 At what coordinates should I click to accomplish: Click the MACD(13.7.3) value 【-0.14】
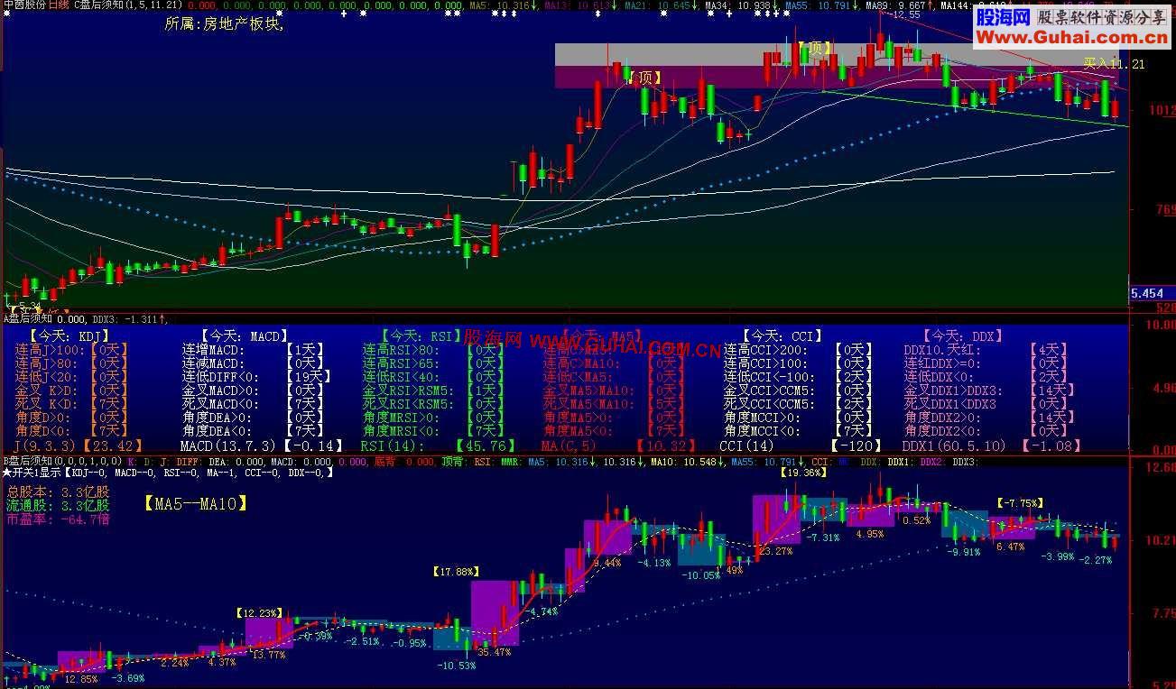(x=313, y=446)
